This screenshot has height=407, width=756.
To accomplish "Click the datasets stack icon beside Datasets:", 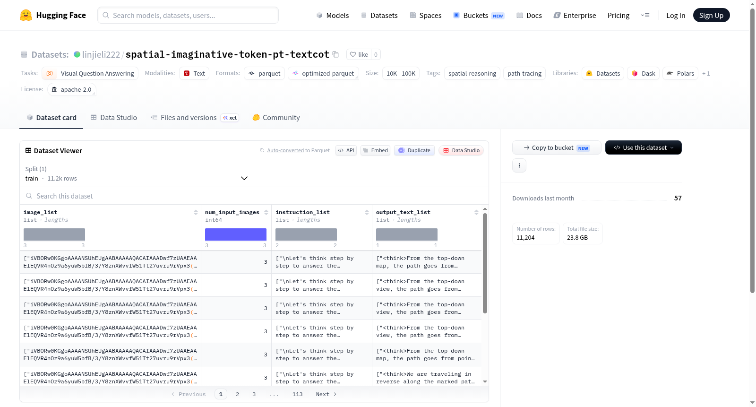I will 24,54.
